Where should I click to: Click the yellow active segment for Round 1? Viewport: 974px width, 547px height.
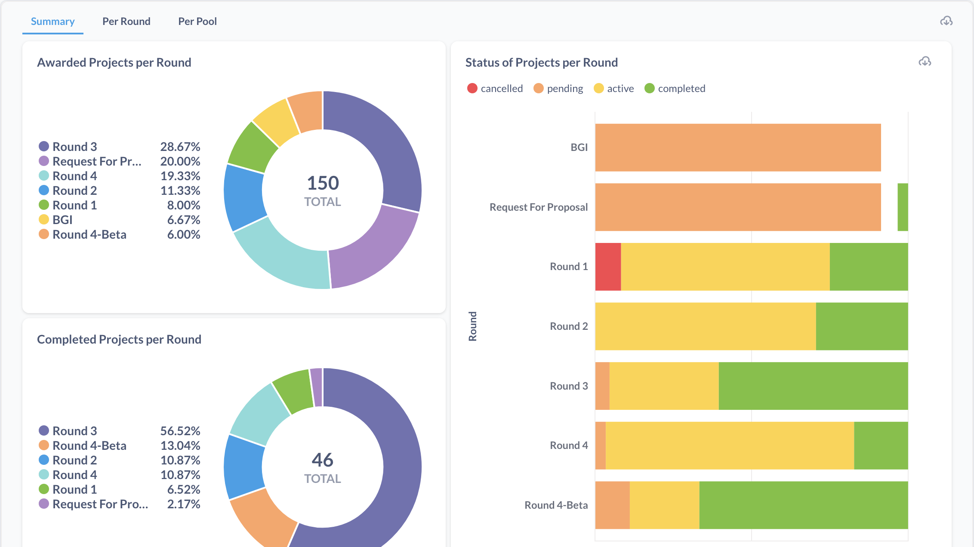pyautogui.click(x=725, y=267)
